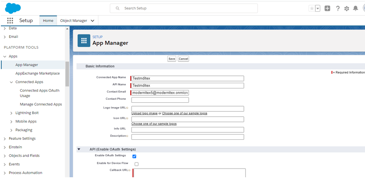Click the Upload logo image link

[x=145, y=113]
